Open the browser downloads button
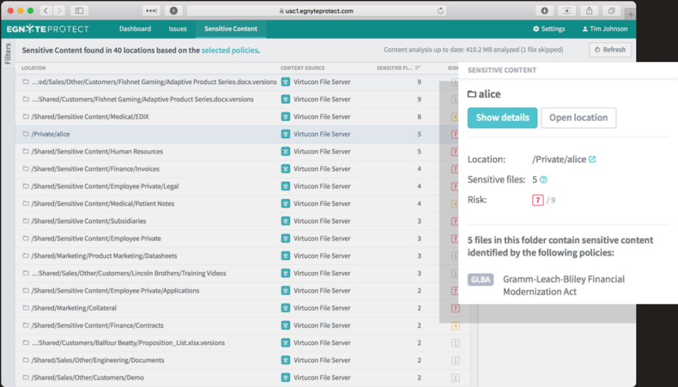678x387 pixels. pos(544,10)
